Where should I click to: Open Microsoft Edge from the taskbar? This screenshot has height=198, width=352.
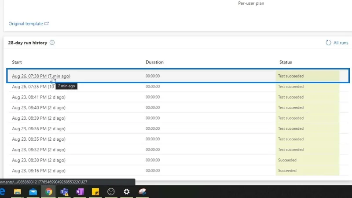pos(2,191)
